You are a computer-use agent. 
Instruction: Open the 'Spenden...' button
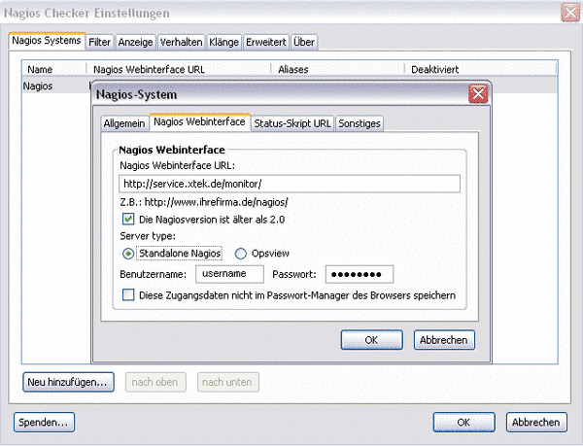click(44, 423)
